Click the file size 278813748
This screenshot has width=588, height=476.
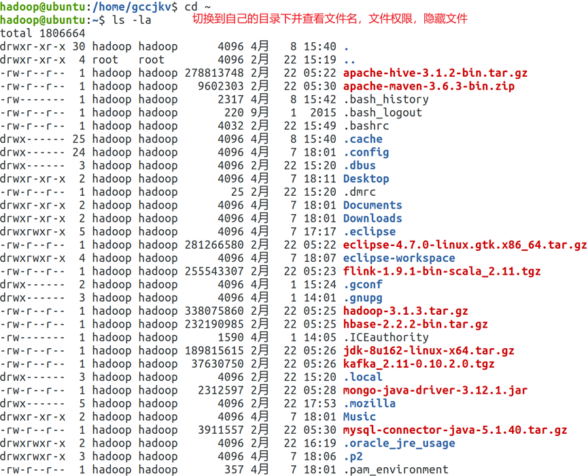pos(214,73)
